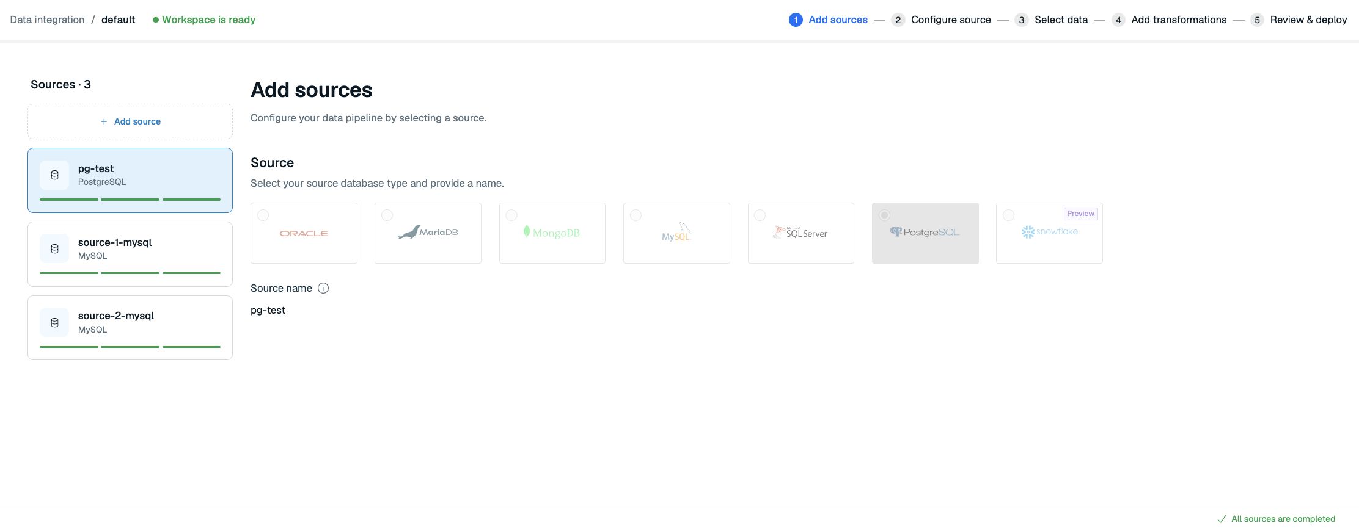Click the database icon on source-1-mysql card
The width and height of the screenshot is (1359, 531).
tap(54, 249)
